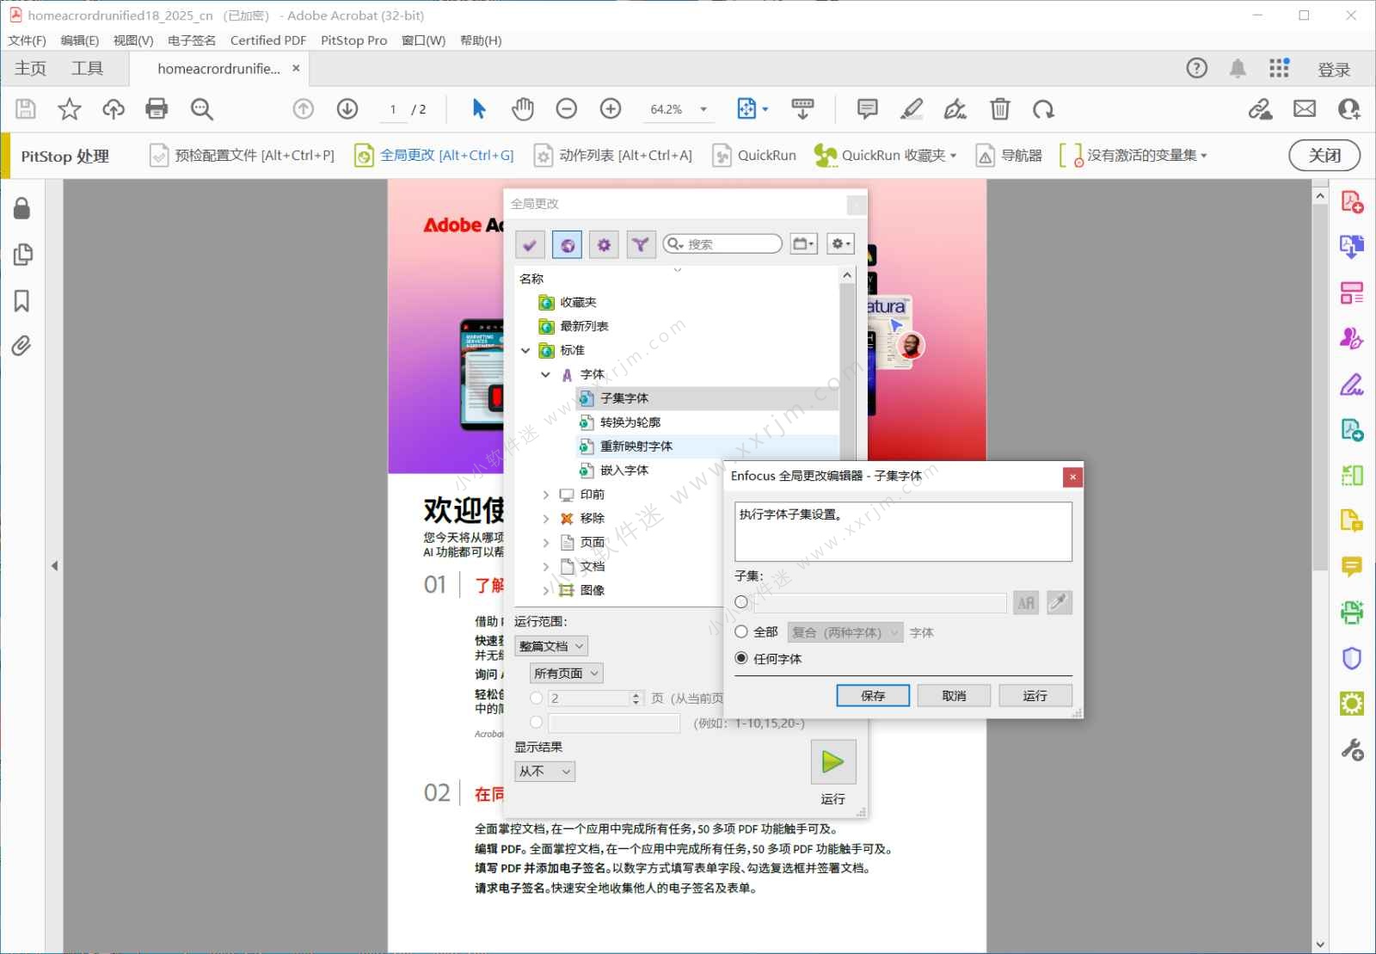The image size is (1376, 954).
Task: Select 嵌入字体 tree item
Action: pos(624,471)
